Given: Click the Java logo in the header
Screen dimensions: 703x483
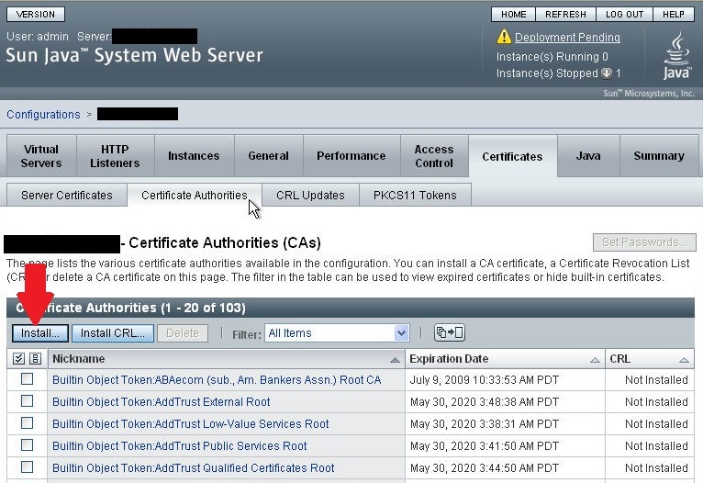Looking at the screenshot, I should tap(675, 57).
